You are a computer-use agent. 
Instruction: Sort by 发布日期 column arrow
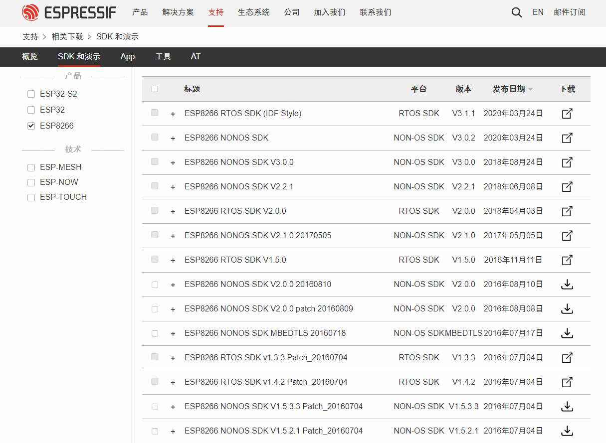tap(530, 89)
